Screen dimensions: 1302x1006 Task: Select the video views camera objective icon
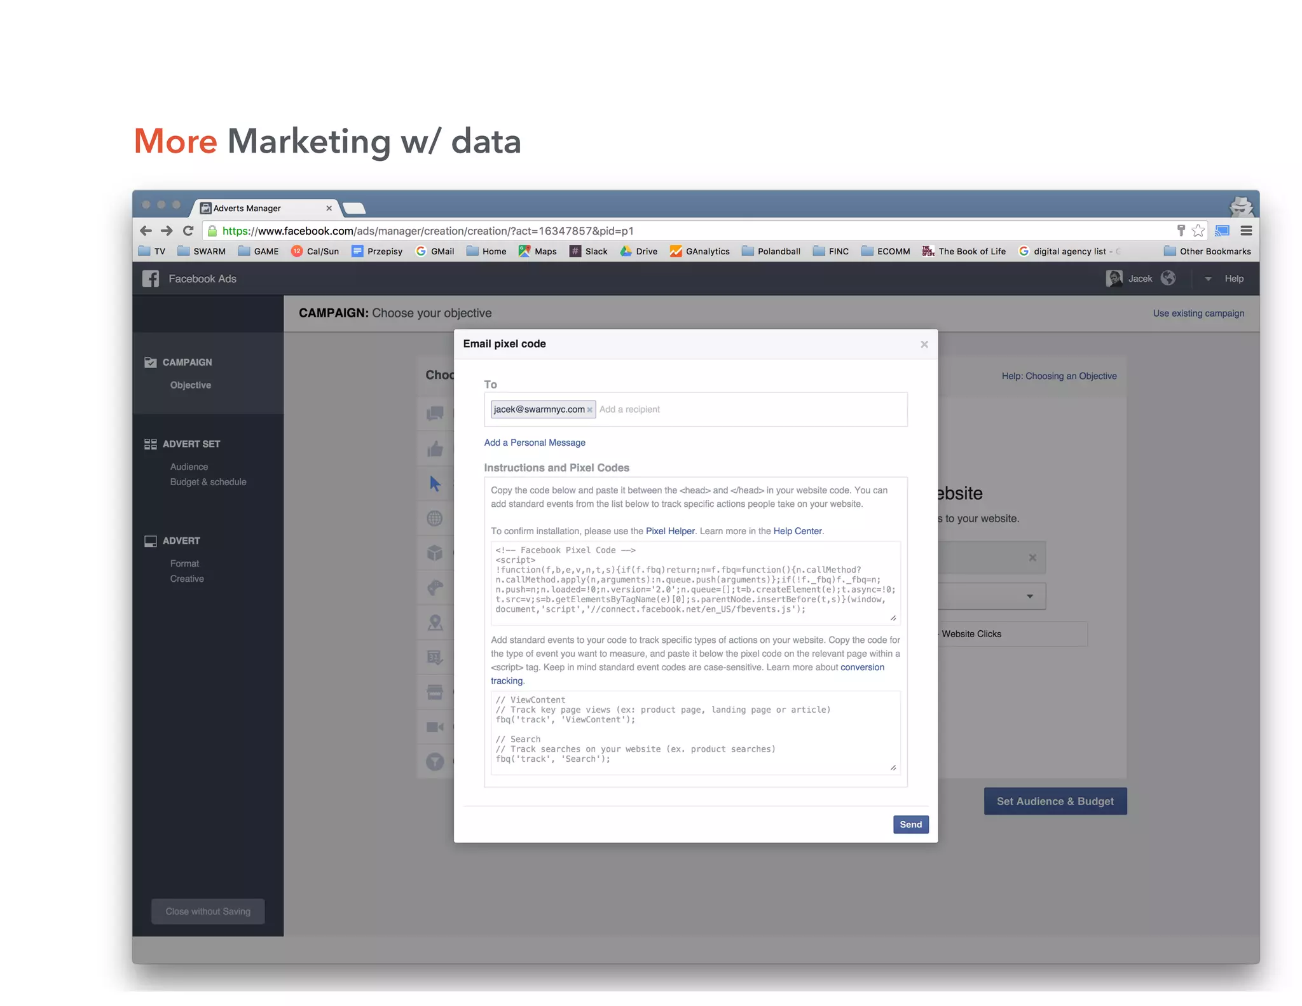(435, 726)
